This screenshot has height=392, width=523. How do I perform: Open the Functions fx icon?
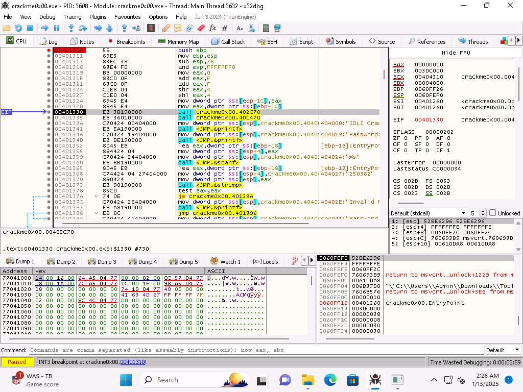coord(212,28)
